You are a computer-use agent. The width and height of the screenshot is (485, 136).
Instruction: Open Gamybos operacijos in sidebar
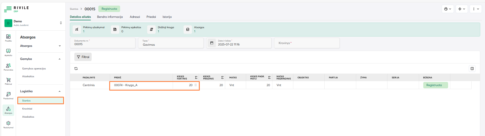pyautogui.click(x=34, y=69)
